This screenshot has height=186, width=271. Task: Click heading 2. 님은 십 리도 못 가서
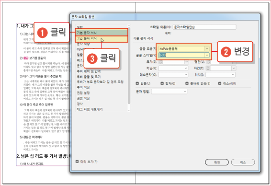coord(43,156)
